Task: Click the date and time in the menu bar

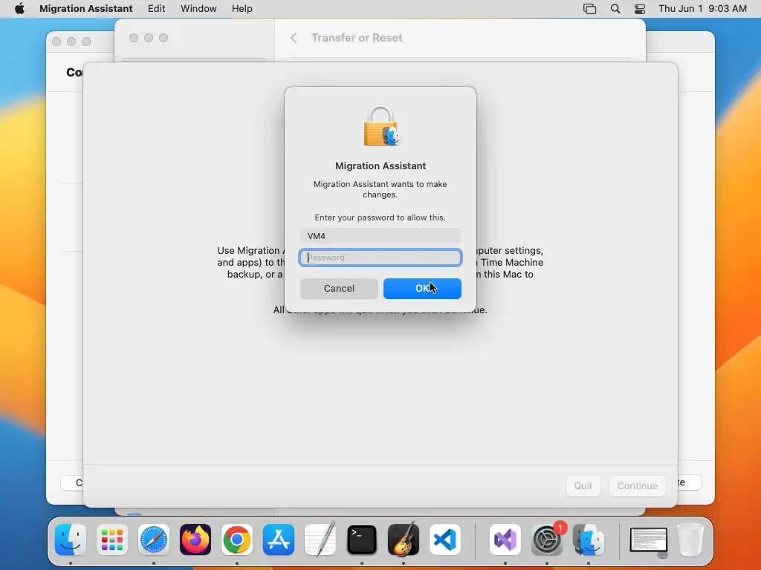Action: (702, 9)
